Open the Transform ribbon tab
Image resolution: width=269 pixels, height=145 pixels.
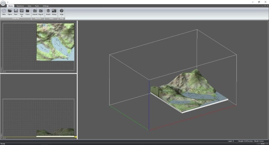point(20,6)
